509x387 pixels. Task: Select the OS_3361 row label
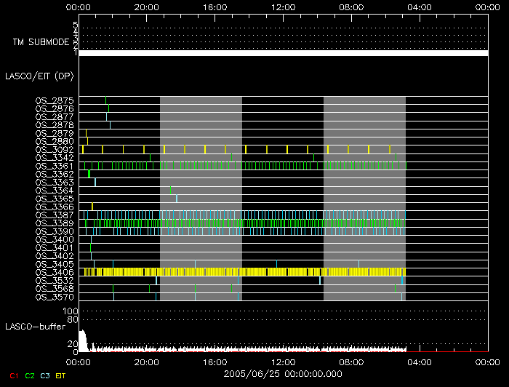(54, 166)
